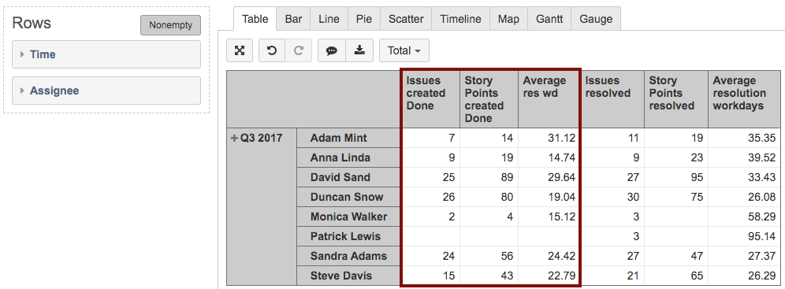The width and height of the screenshot is (785, 289).
Task: Switch to the Pie chart tab
Action: coord(364,19)
